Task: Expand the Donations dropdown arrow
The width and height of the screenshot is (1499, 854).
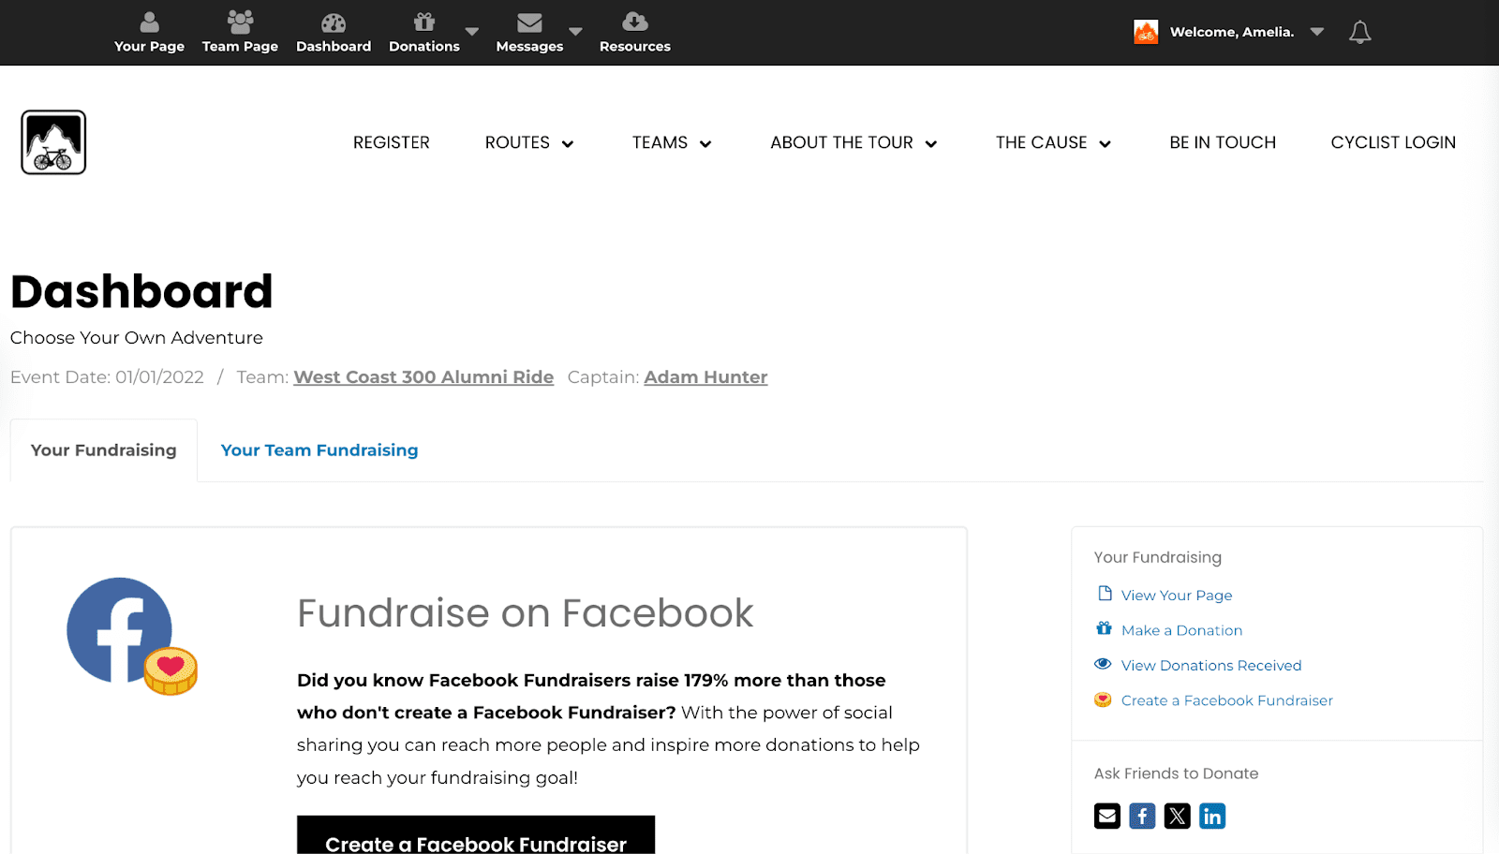Action: pyautogui.click(x=472, y=32)
